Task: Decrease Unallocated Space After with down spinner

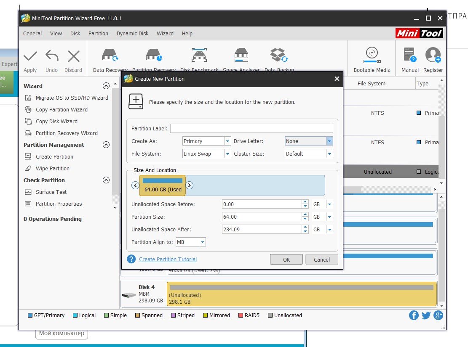Action: tap(305, 232)
